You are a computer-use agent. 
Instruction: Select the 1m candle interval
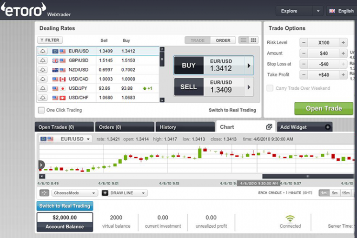click(324, 193)
